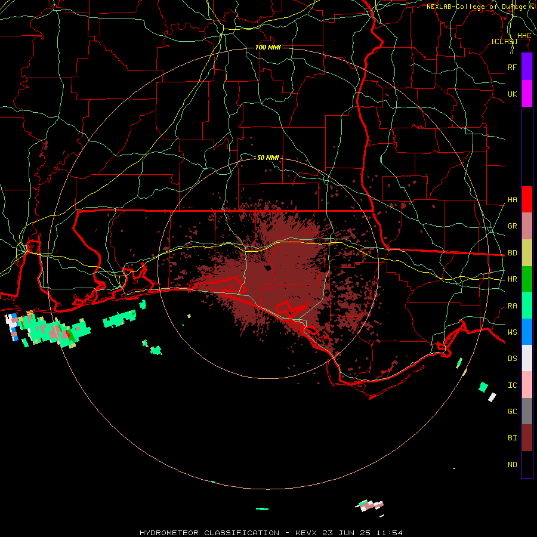
Task: Click the UK legend label
Action: (x=512, y=94)
